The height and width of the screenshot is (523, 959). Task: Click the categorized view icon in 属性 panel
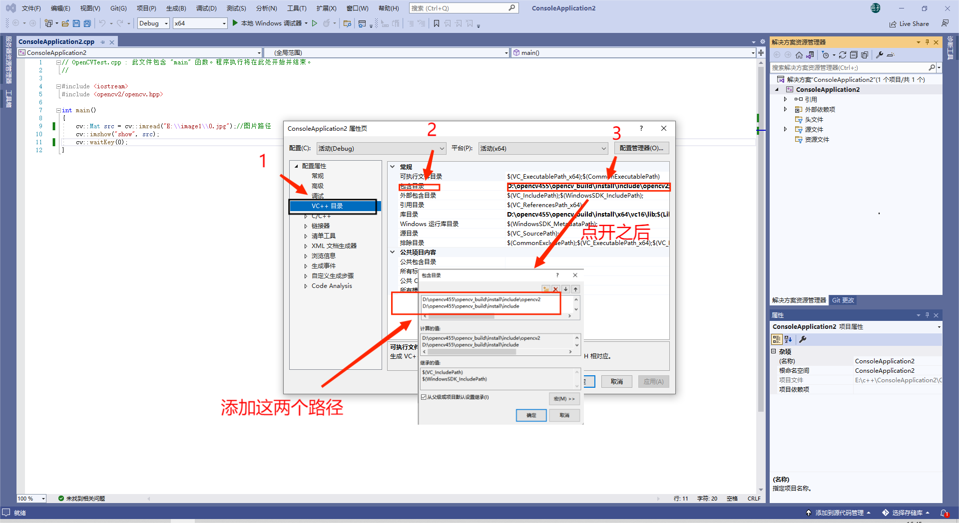click(777, 339)
